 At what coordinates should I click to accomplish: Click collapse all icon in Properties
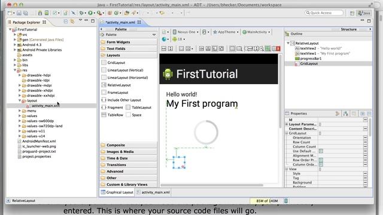[369, 113]
